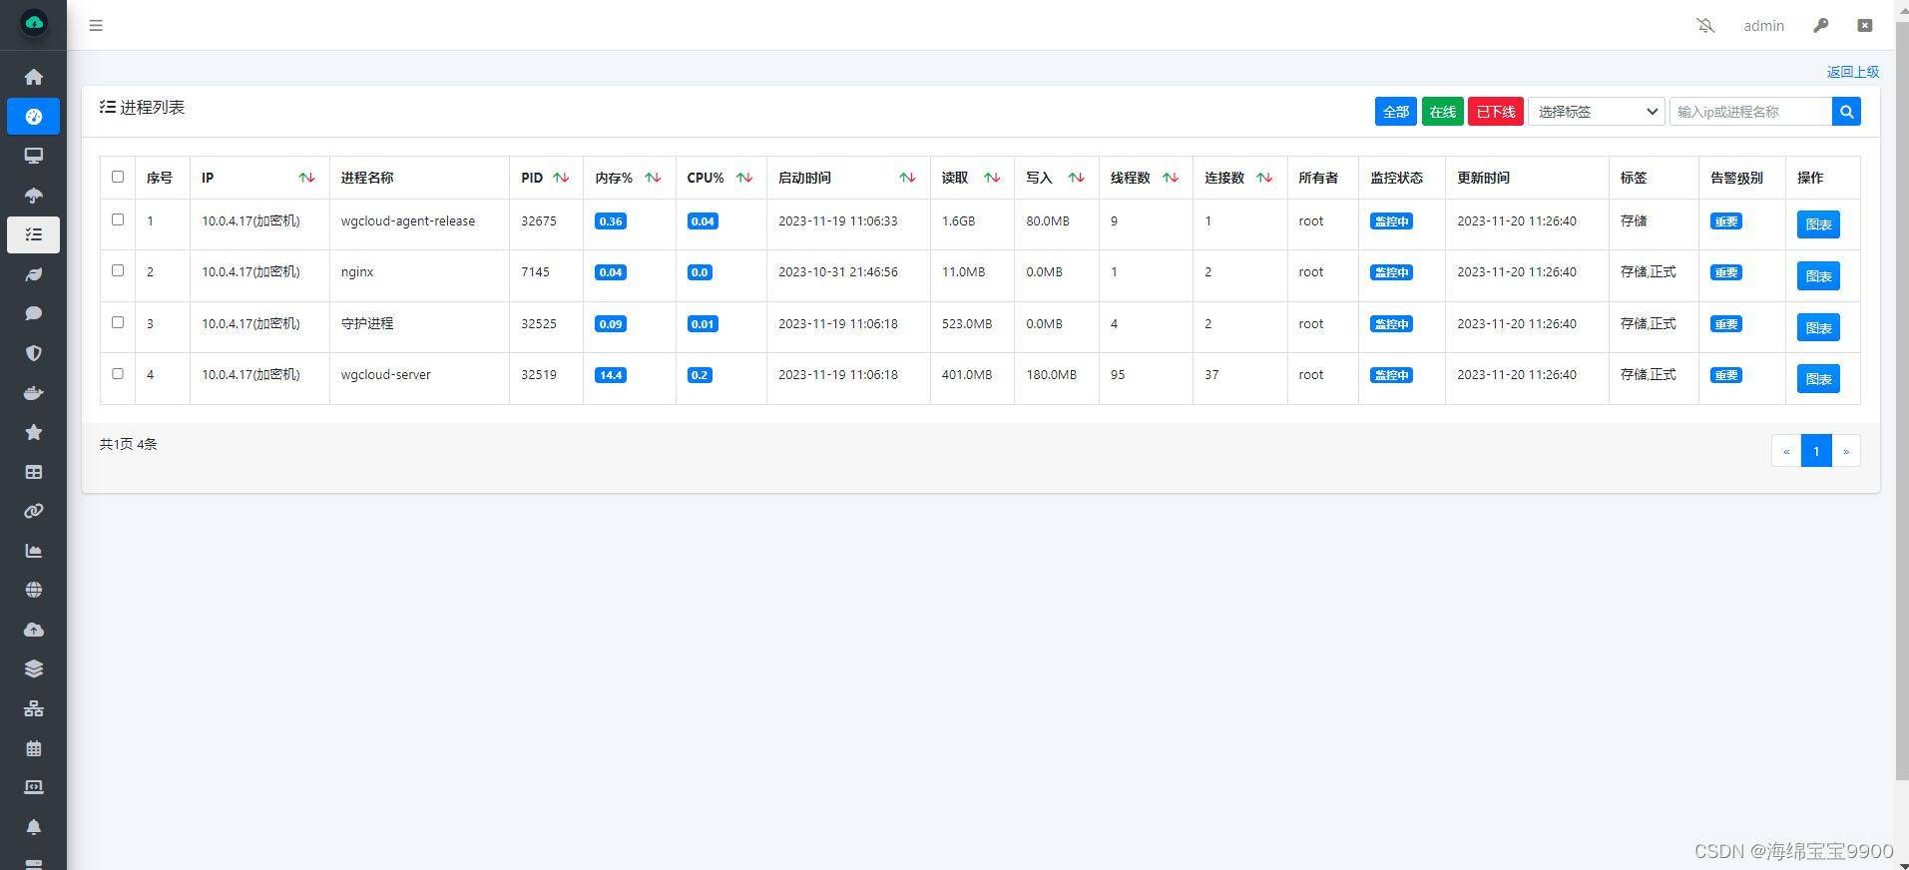
Task: Filter by 已下线 red tab
Action: click(x=1495, y=112)
